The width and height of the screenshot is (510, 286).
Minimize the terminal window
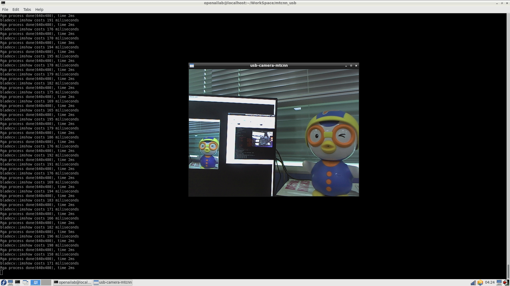coord(497,3)
